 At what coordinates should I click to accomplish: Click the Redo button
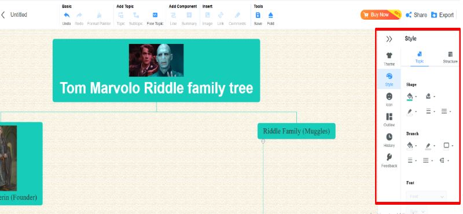[79, 19]
